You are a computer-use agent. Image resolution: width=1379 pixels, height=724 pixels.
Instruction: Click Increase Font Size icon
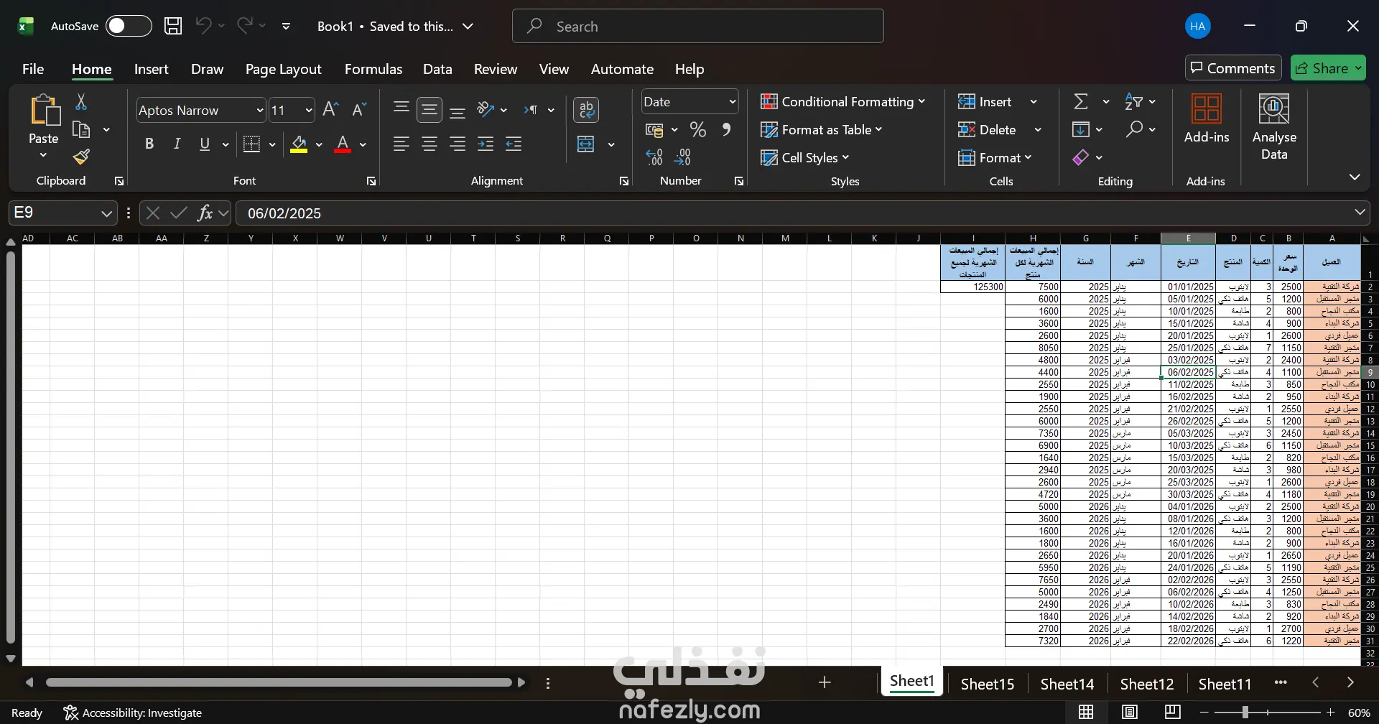(330, 110)
